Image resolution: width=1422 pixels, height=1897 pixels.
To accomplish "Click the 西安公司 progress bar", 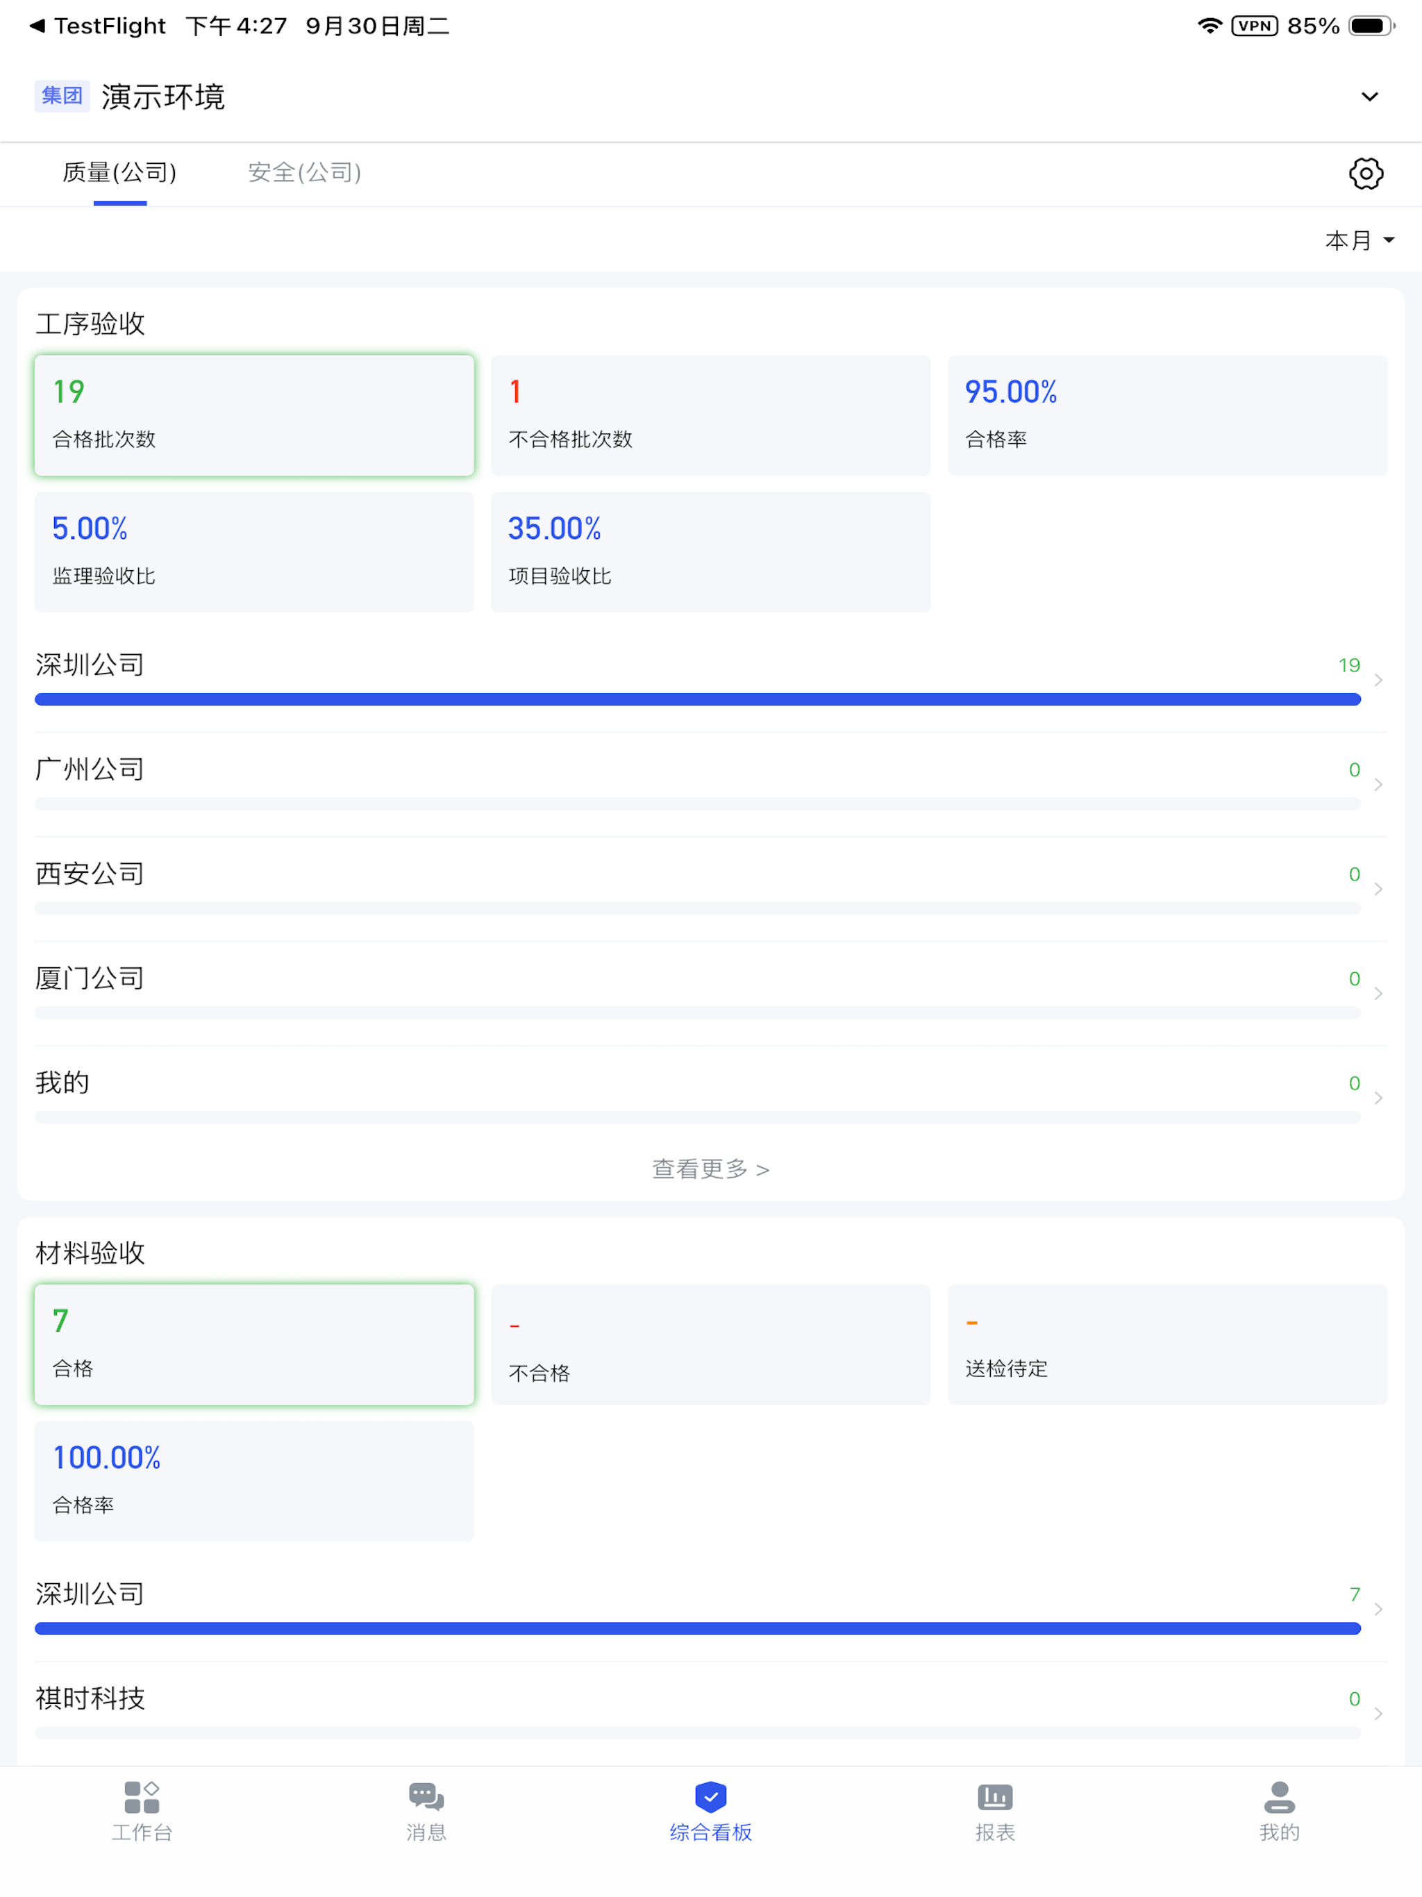I will pos(697,909).
